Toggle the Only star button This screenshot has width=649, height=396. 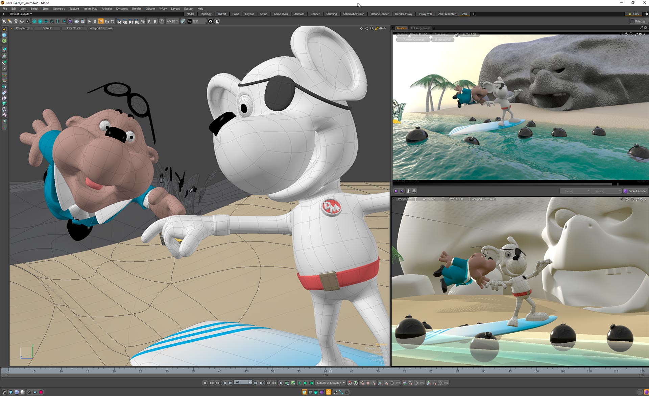coord(633,14)
